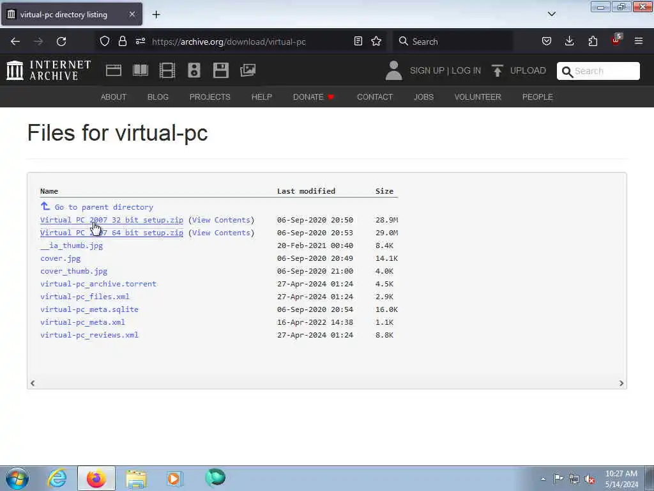
Task: Open the DONATE menu item
Action: click(314, 97)
